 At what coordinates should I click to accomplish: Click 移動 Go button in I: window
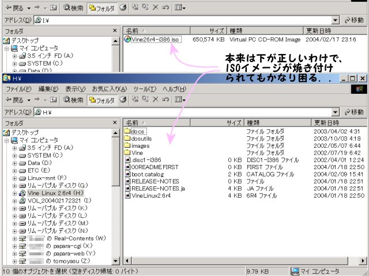[354, 21]
